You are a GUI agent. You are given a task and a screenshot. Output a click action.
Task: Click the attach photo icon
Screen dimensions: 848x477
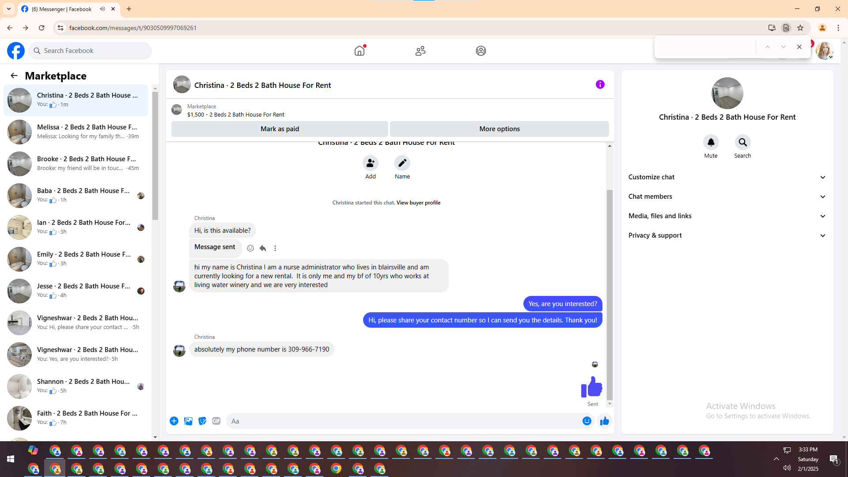(188, 421)
